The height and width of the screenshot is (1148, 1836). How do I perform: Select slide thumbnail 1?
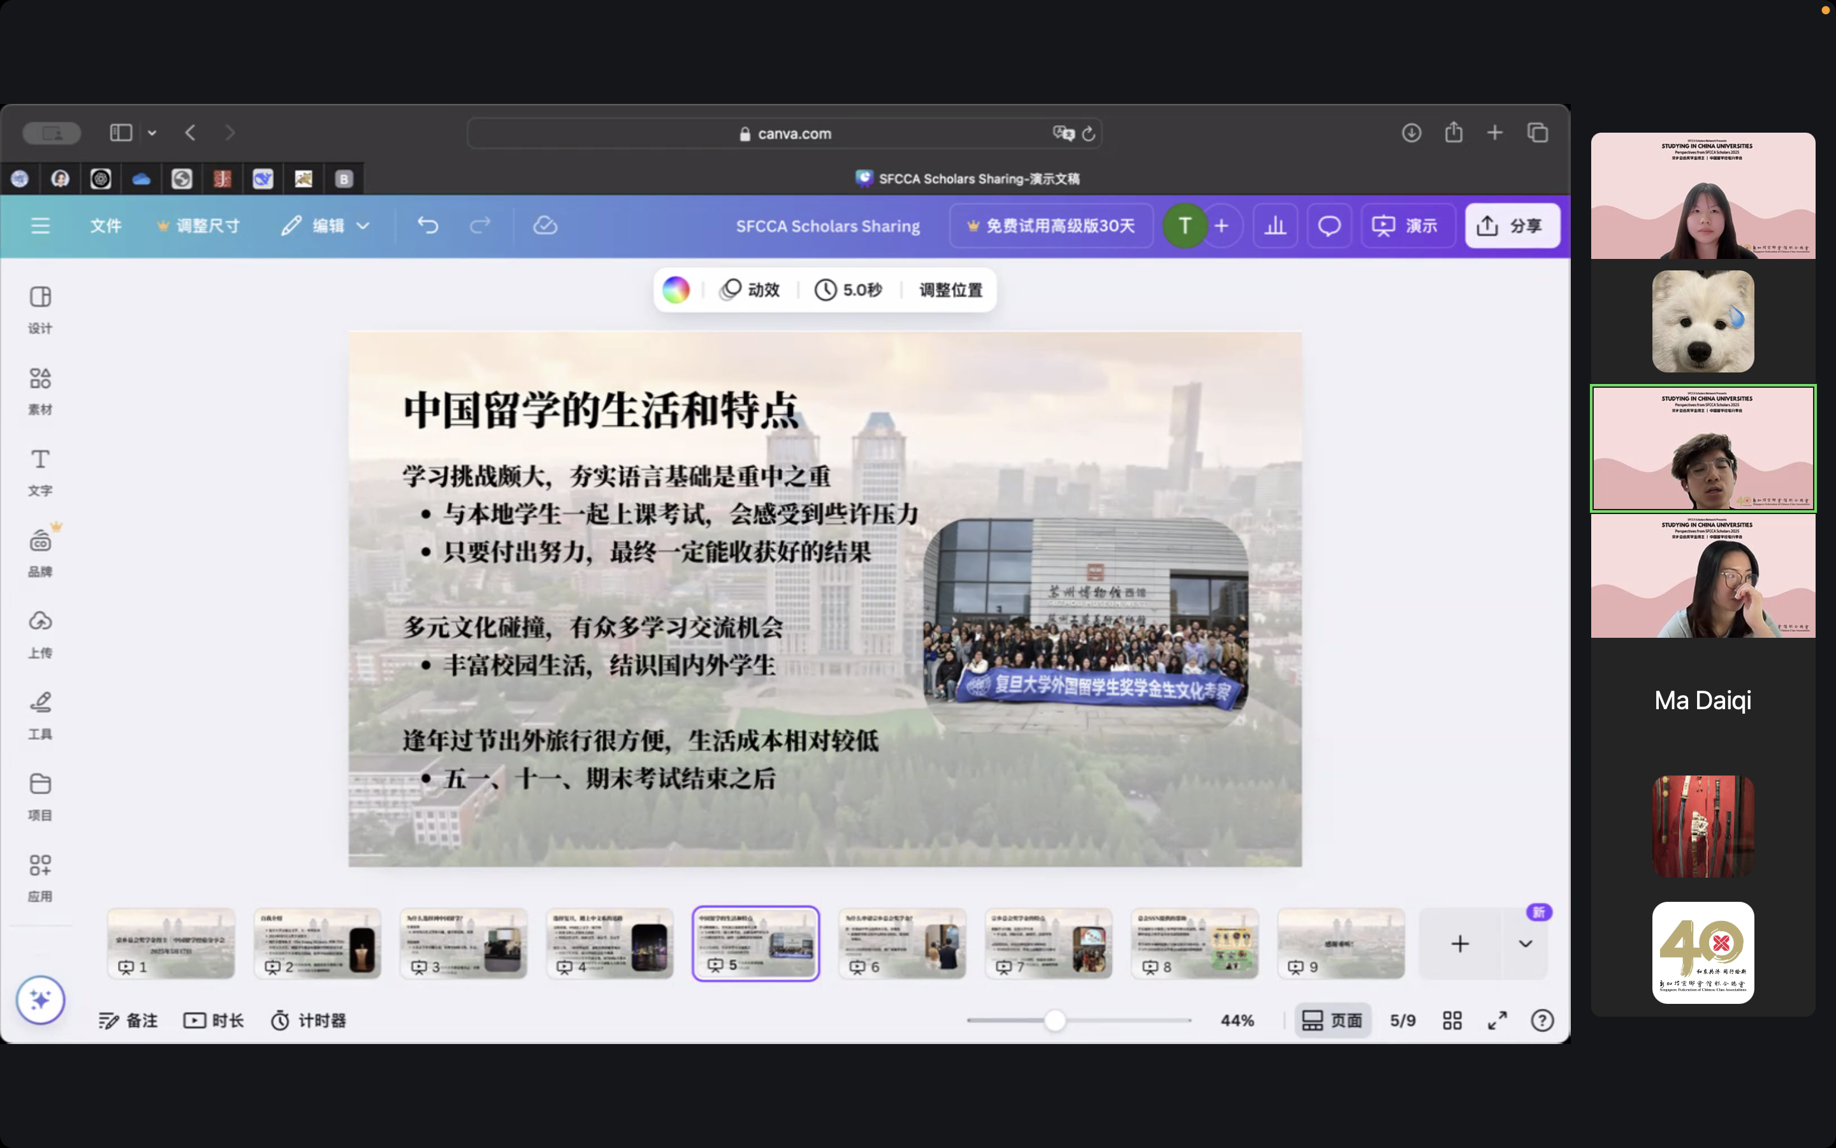pyautogui.click(x=171, y=944)
